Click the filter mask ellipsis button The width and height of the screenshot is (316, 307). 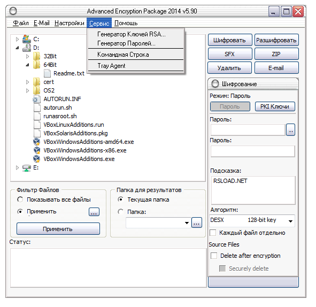(94, 212)
